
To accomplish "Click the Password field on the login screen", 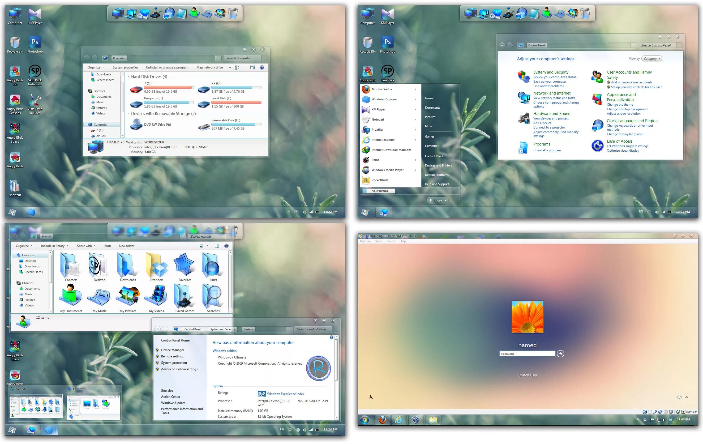I will pos(527,353).
